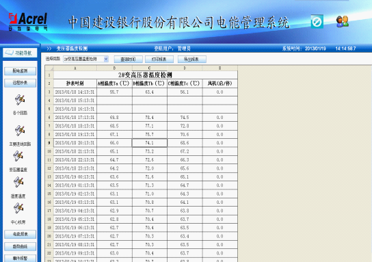Click the Acrel logo
The height and width of the screenshot is (262, 372).
click(28, 22)
